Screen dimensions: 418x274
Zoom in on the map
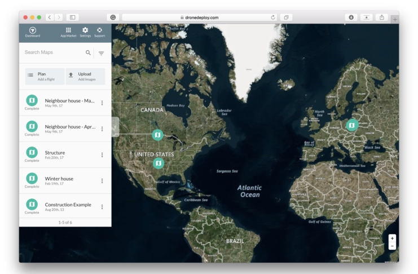(x=392, y=238)
